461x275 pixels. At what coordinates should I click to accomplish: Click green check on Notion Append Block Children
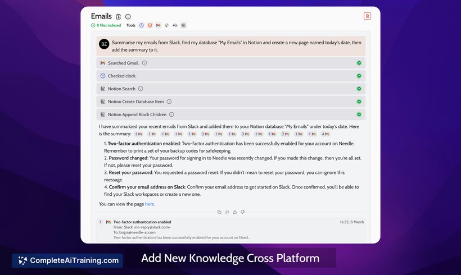pos(359,114)
